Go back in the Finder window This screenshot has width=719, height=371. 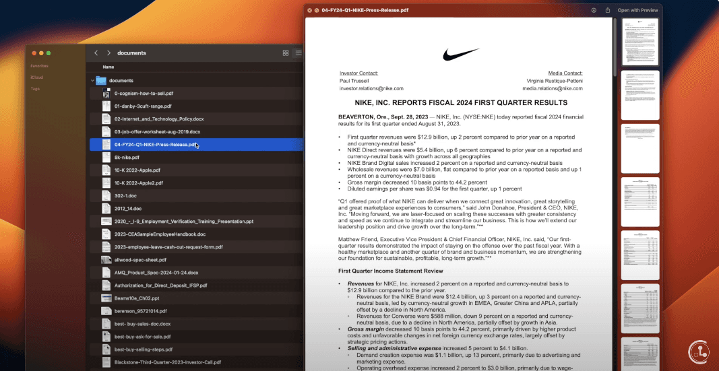click(96, 53)
